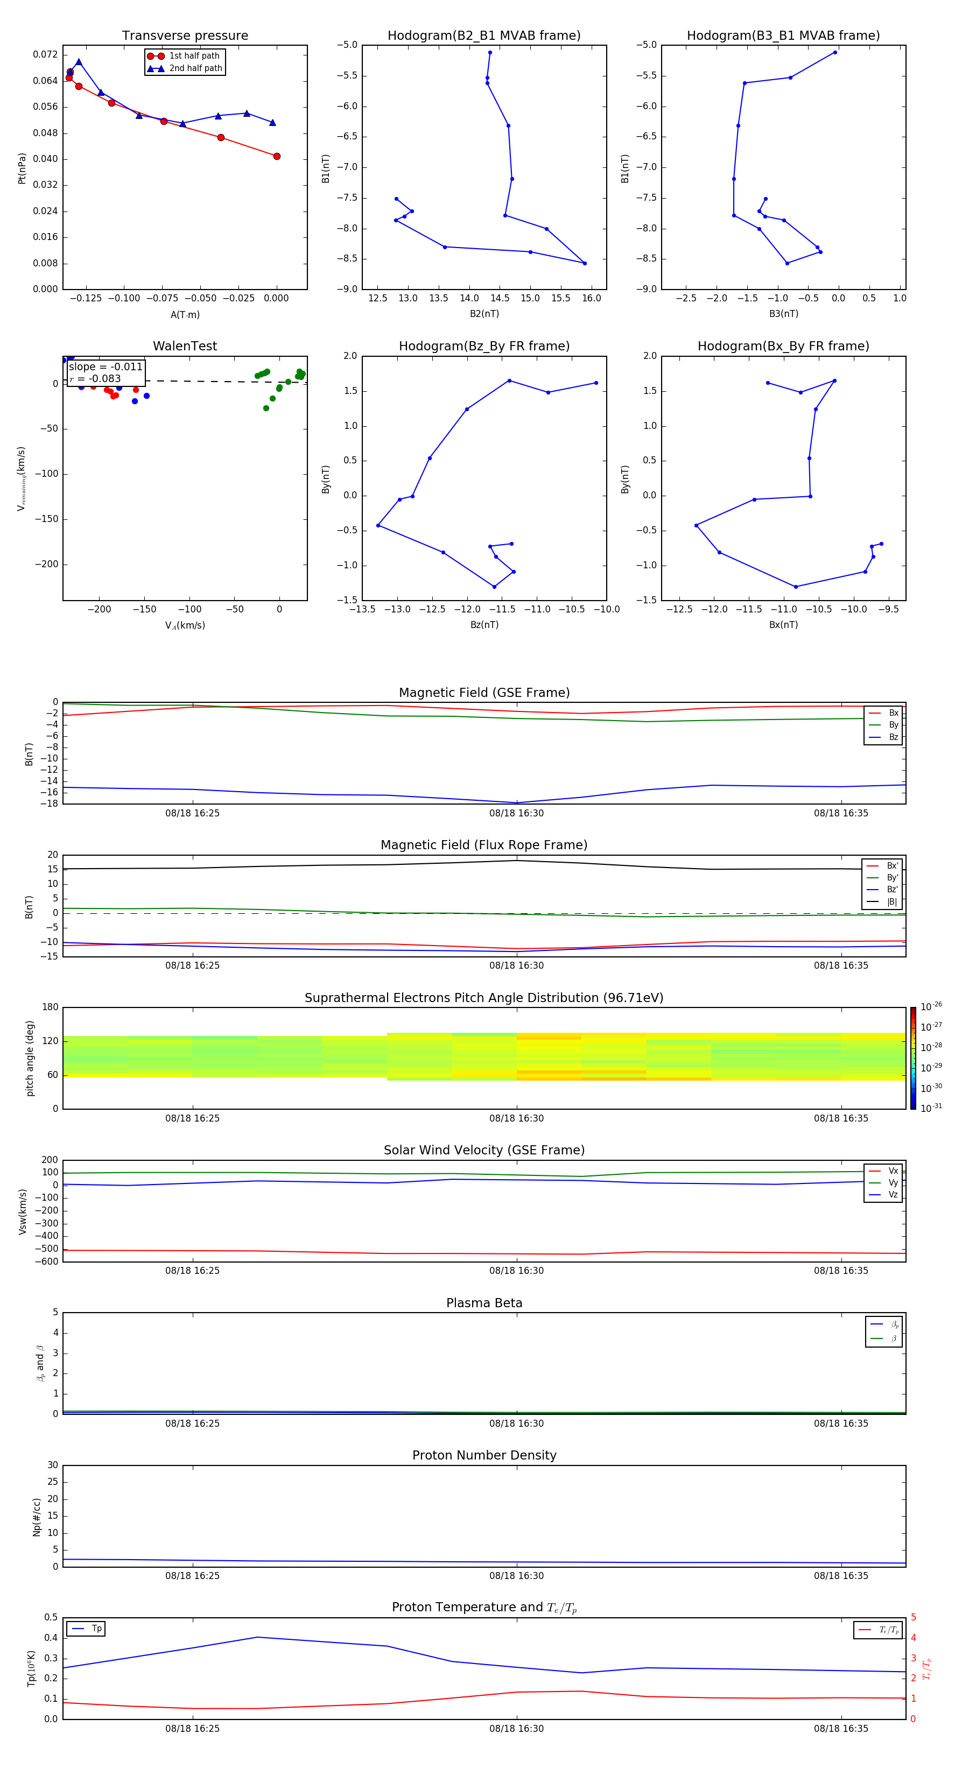Screen dimensions: 969x1776
Task: Click the 'Proton Number Density' title
Action: [x=484, y=1455]
